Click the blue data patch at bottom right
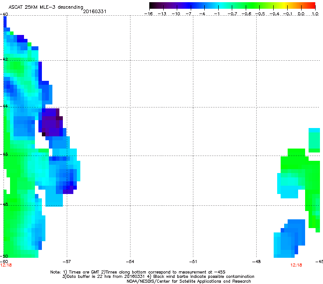 (x=289, y=239)
